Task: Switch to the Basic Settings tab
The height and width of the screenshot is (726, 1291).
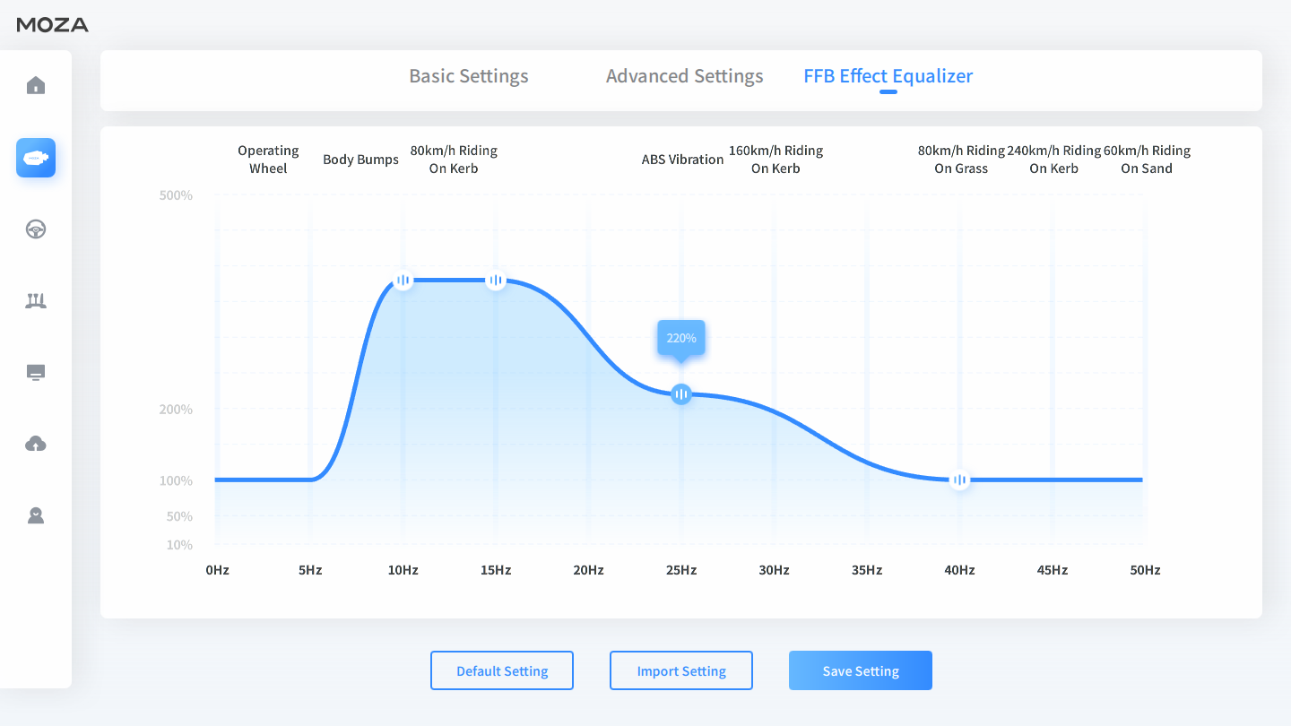Action: pyautogui.click(x=469, y=76)
